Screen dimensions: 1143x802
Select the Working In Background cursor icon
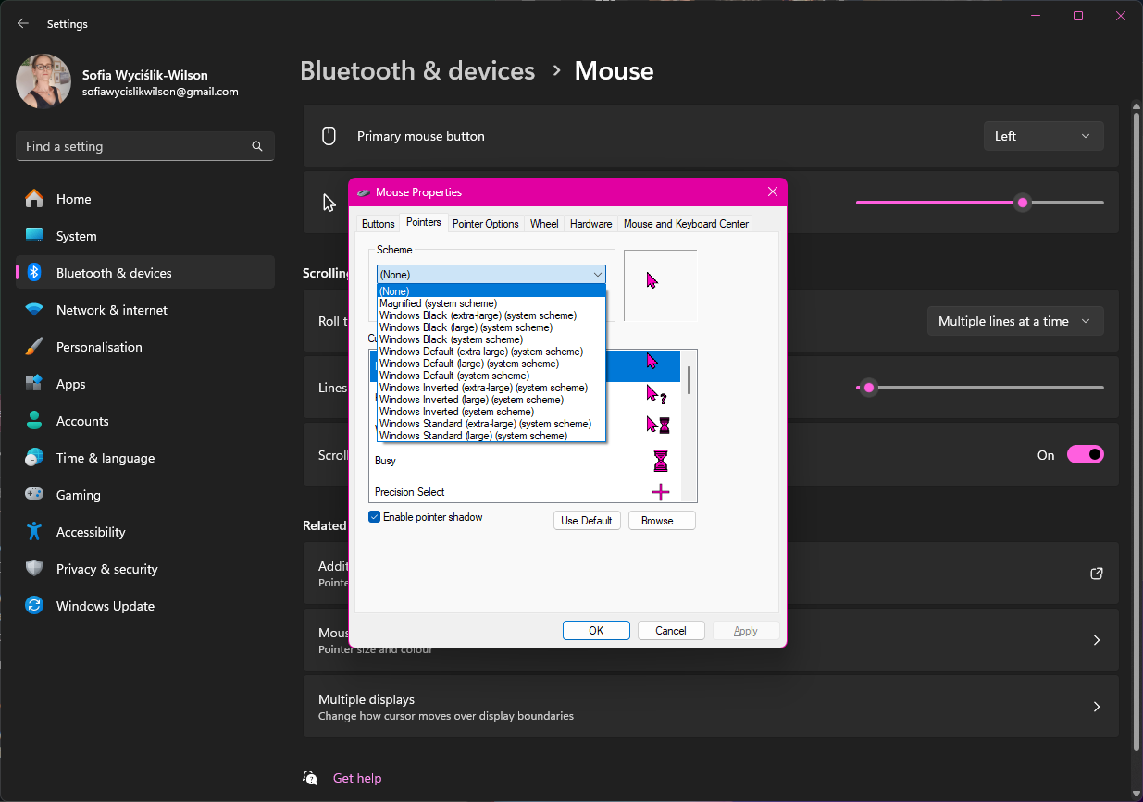coord(657,426)
